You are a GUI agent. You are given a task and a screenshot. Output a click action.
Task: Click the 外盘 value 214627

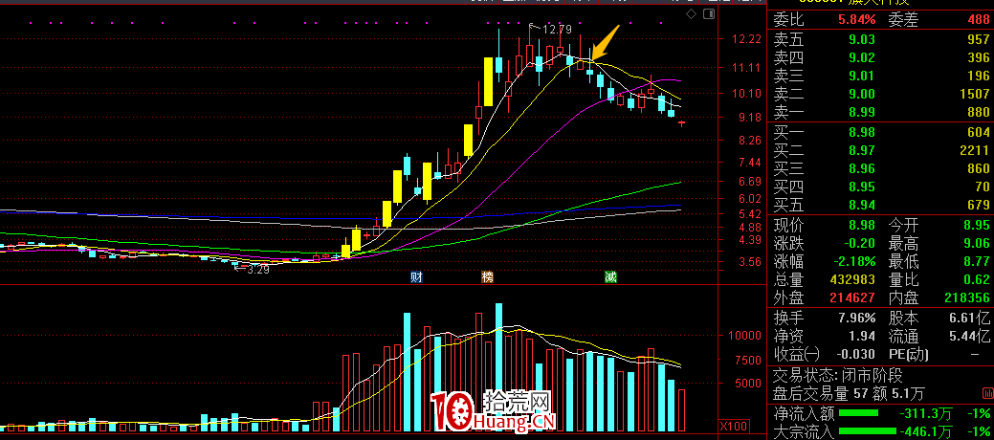854,297
